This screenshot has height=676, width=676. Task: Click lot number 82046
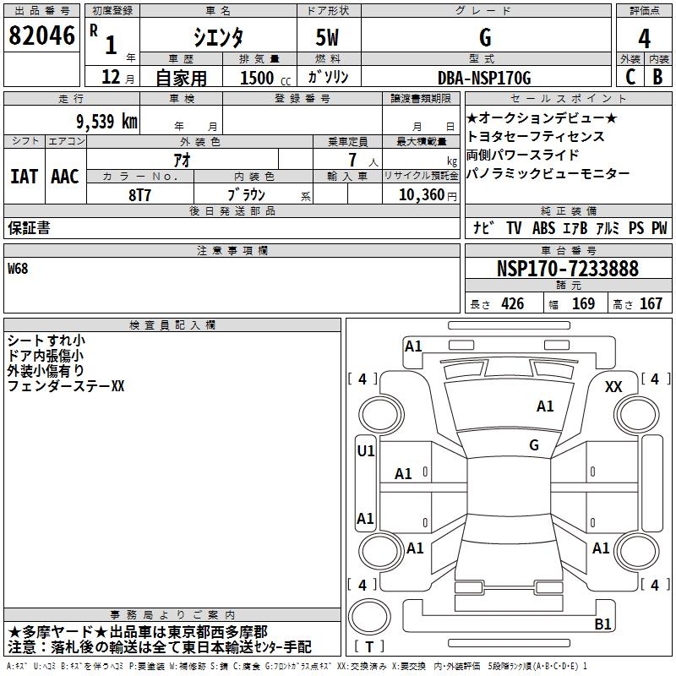click(x=41, y=35)
